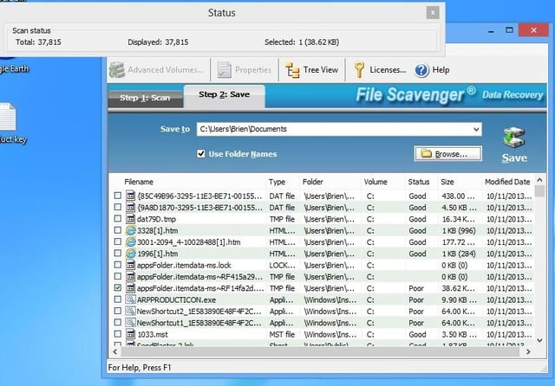555x386 pixels.
Task: Click the application icon for ARPPRODUCTICON.exe
Action: pos(131,299)
